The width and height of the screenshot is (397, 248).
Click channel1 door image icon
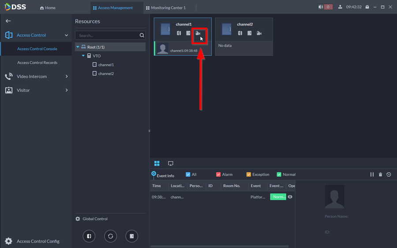[x=165, y=29]
